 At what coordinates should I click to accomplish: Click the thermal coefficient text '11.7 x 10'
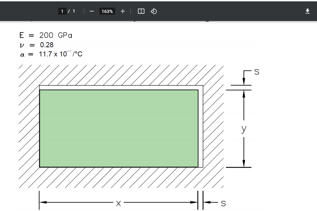tap(53, 54)
